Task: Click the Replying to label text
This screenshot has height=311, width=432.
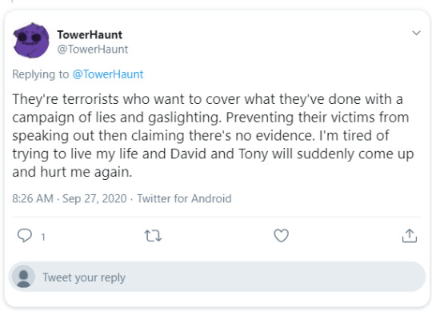Action: (x=41, y=74)
